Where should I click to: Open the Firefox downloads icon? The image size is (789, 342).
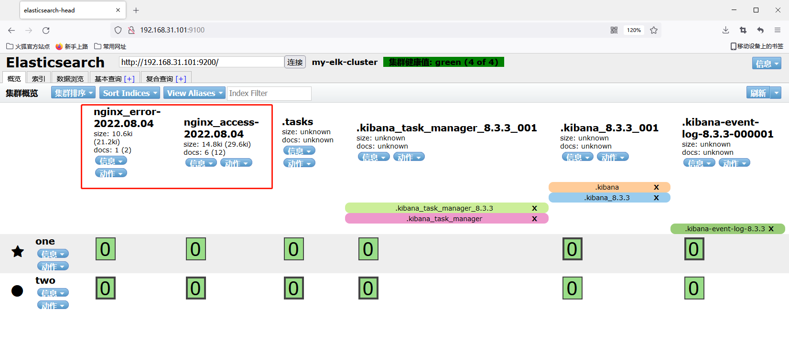click(725, 30)
